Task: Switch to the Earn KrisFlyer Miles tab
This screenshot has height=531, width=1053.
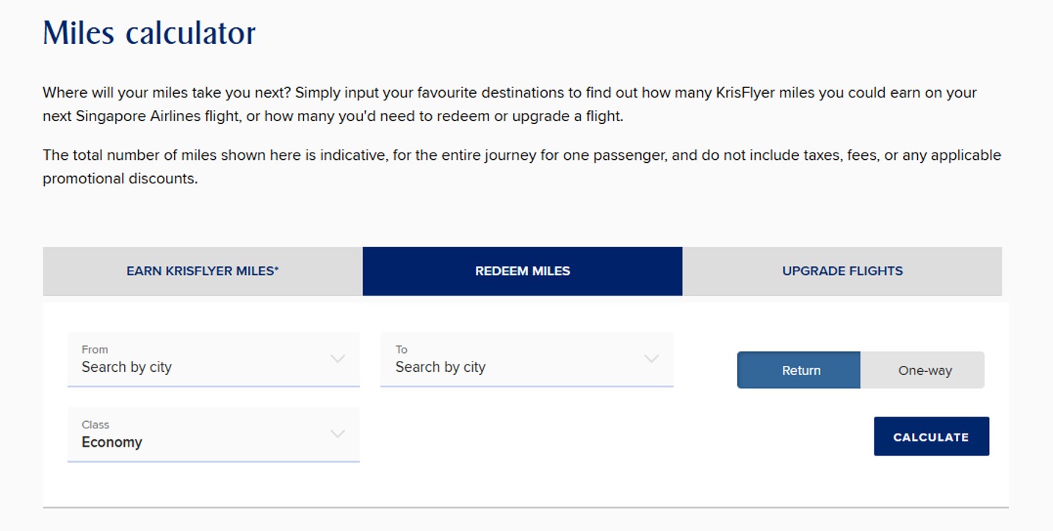Action: click(x=203, y=271)
